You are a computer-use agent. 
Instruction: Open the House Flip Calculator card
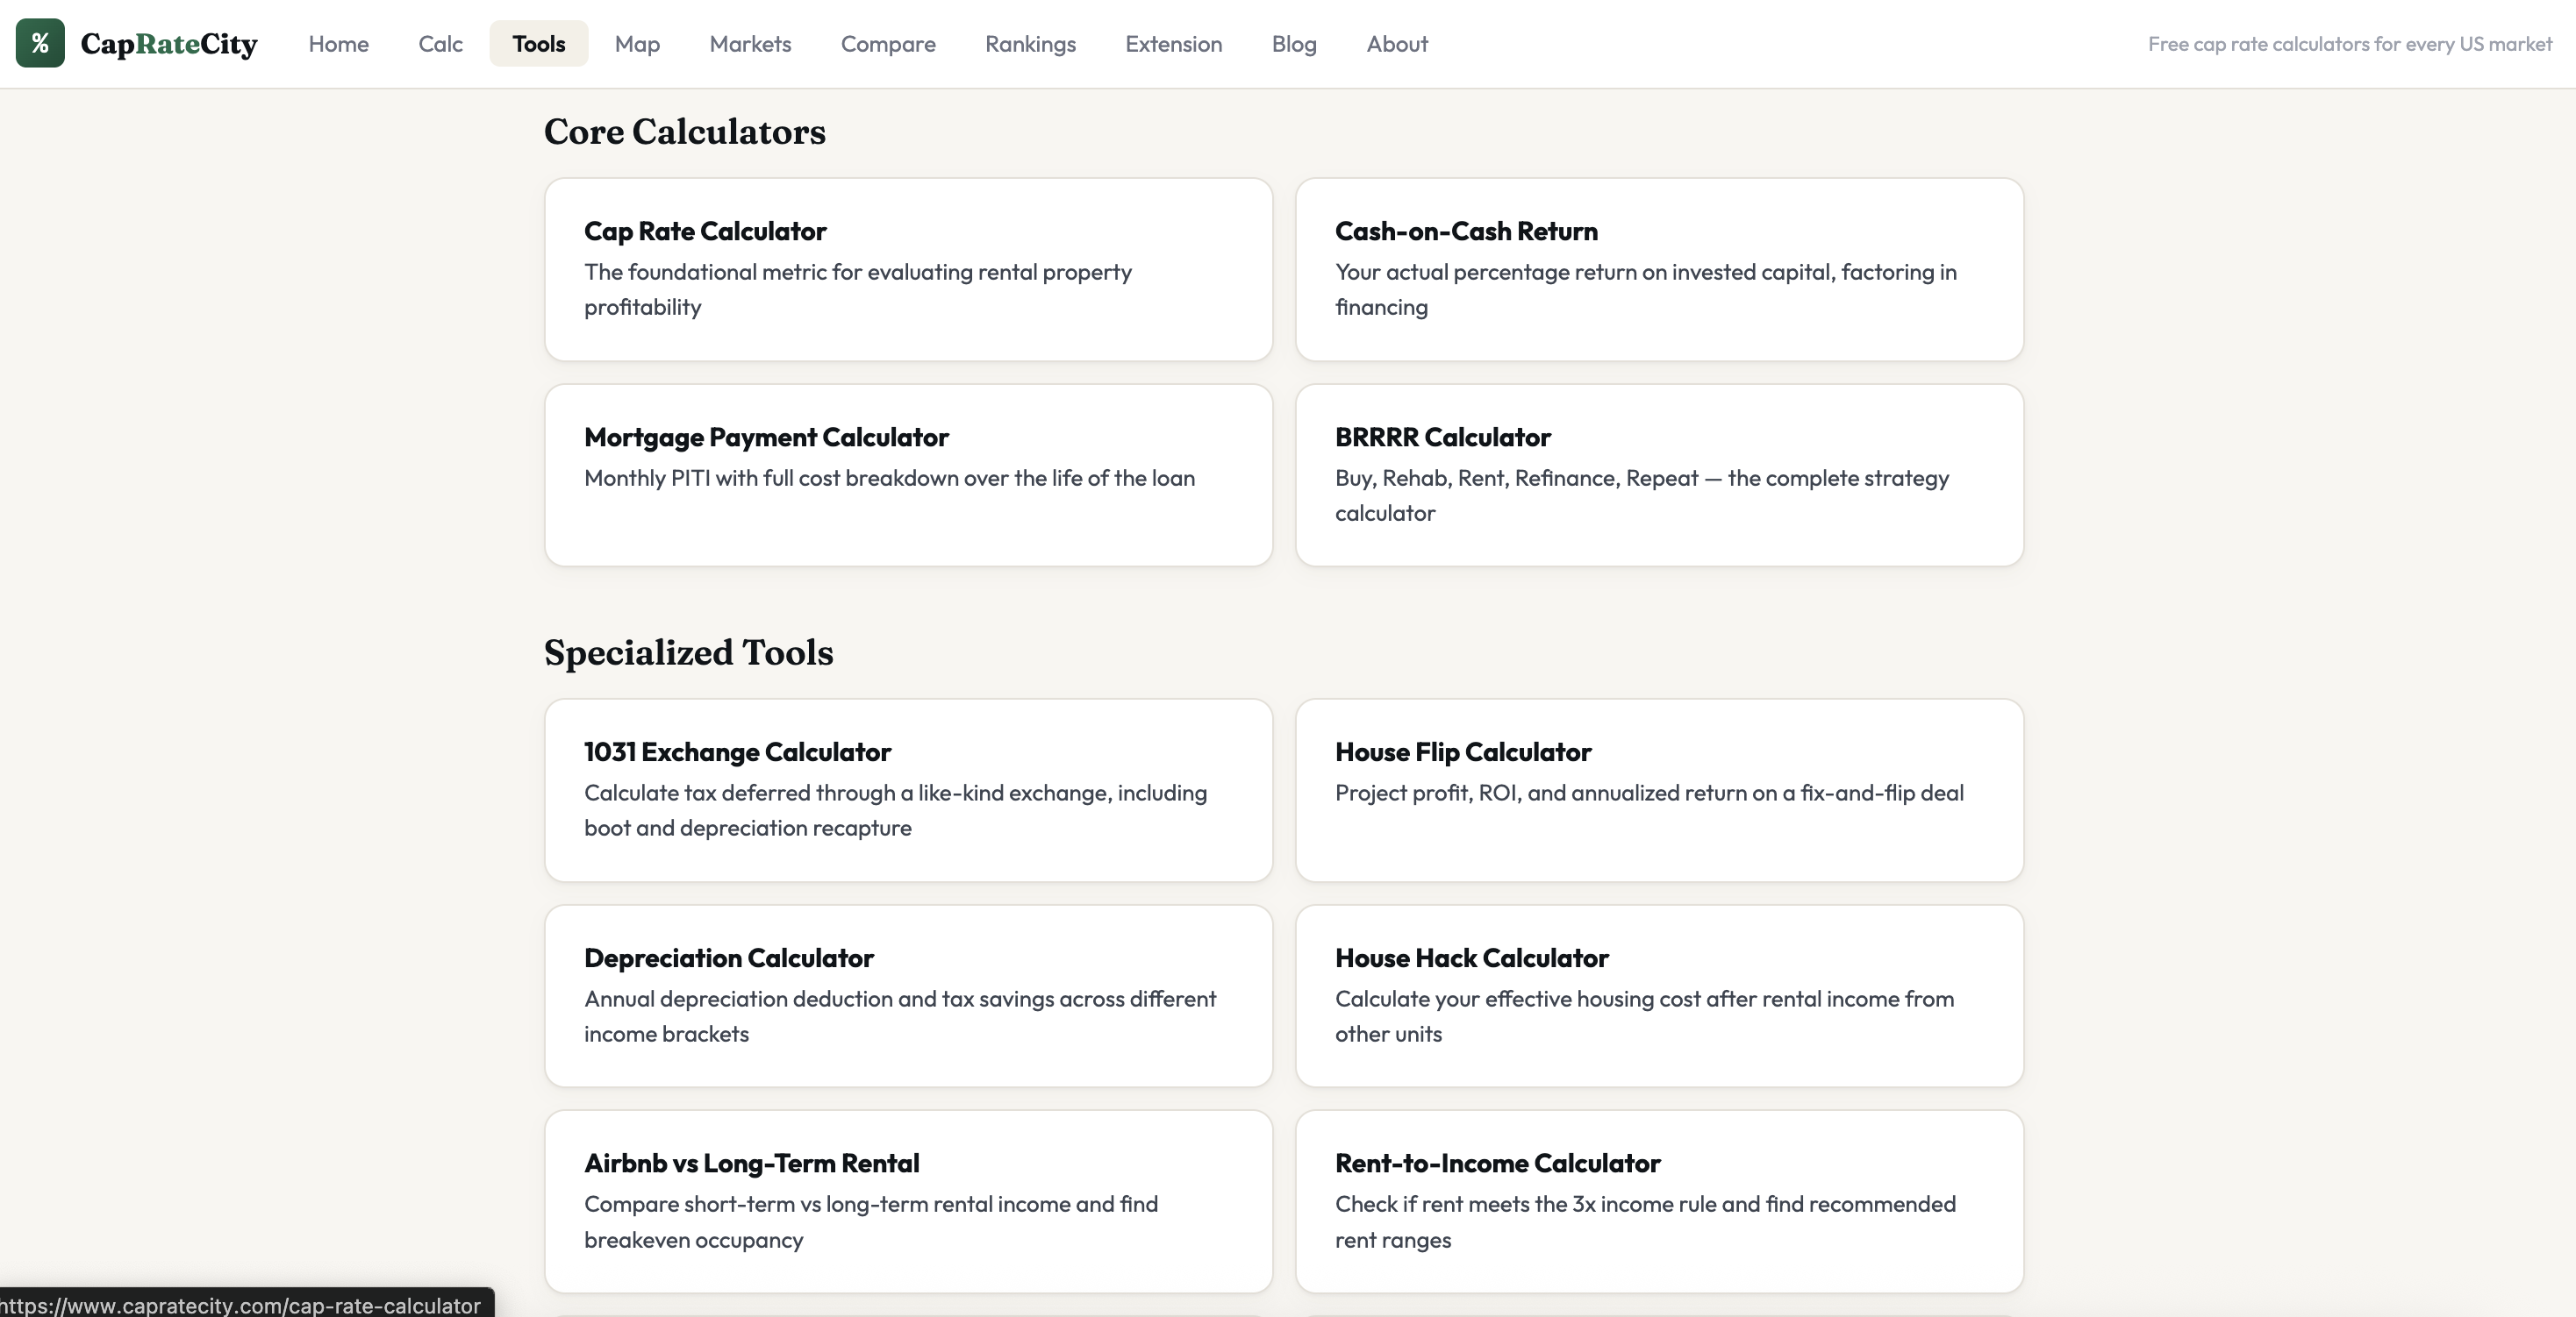point(1659,789)
